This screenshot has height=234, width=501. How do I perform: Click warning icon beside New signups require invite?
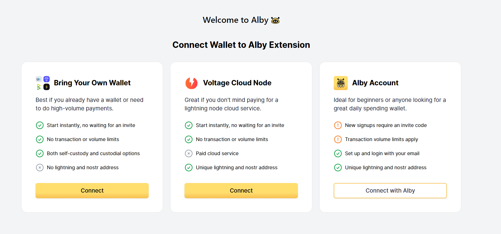(338, 125)
